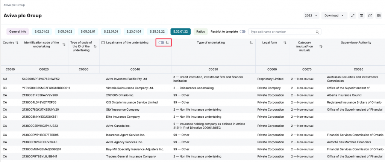
Task: Toggle Restrict to template switch
Action: click(x=243, y=32)
